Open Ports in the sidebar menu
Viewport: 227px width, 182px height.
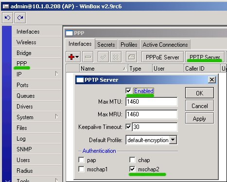(x=37, y=85)
